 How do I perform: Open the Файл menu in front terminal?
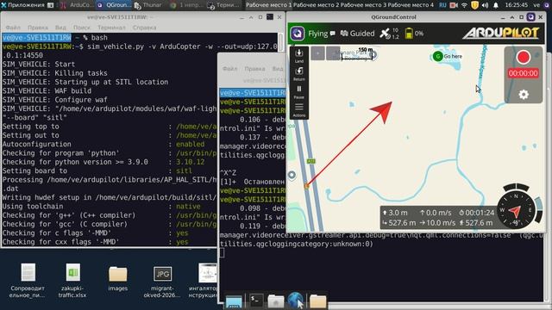click(x=229, y=69)
